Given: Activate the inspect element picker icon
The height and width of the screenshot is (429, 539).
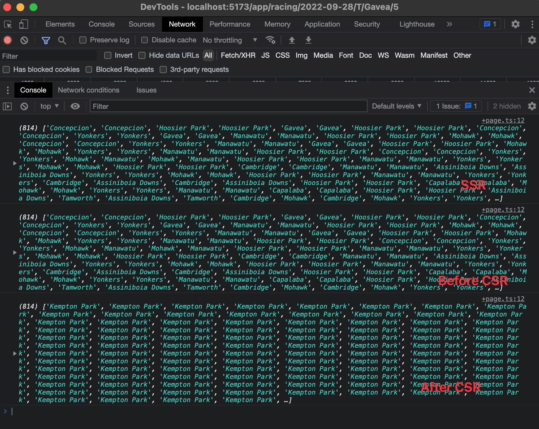Looking at the screenshot, I should point(8,24).
